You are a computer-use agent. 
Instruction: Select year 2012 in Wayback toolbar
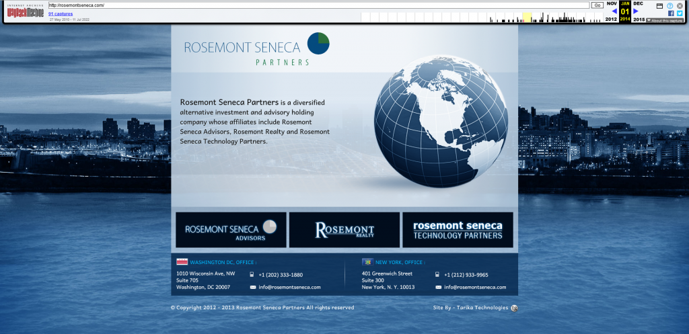(x=611, y=19)
